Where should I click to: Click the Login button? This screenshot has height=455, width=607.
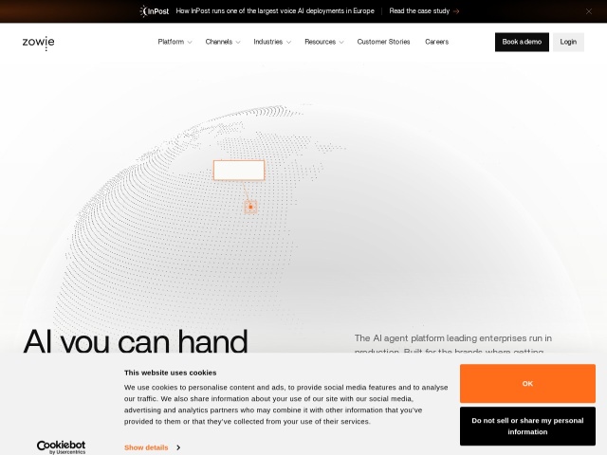tap(568, 42)
